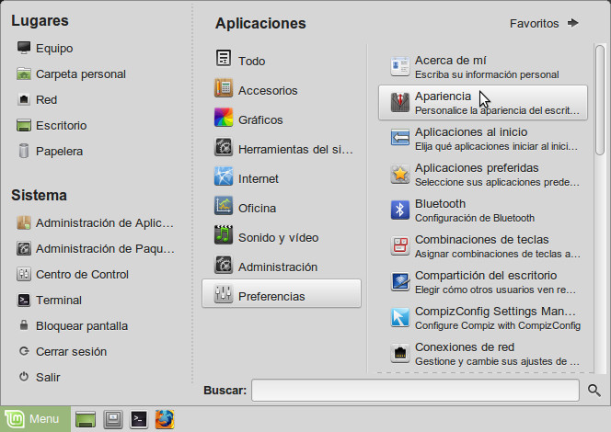Select the Accesorios category
This screenshot has height=432, width=611.
pyautogui.click(x=267, y=90)
